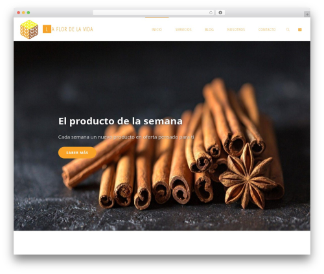Image resolution: width=324 pixels, height=274 pixels.
Task: Open the search magnifier icon in navigation
Action: (288, 30)
